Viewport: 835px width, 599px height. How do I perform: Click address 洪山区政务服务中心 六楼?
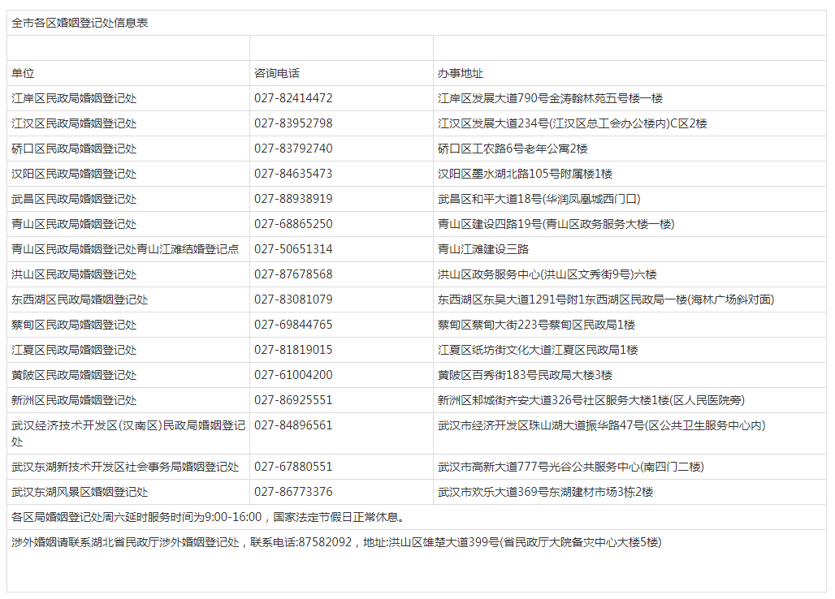click(x=547, y=274)
